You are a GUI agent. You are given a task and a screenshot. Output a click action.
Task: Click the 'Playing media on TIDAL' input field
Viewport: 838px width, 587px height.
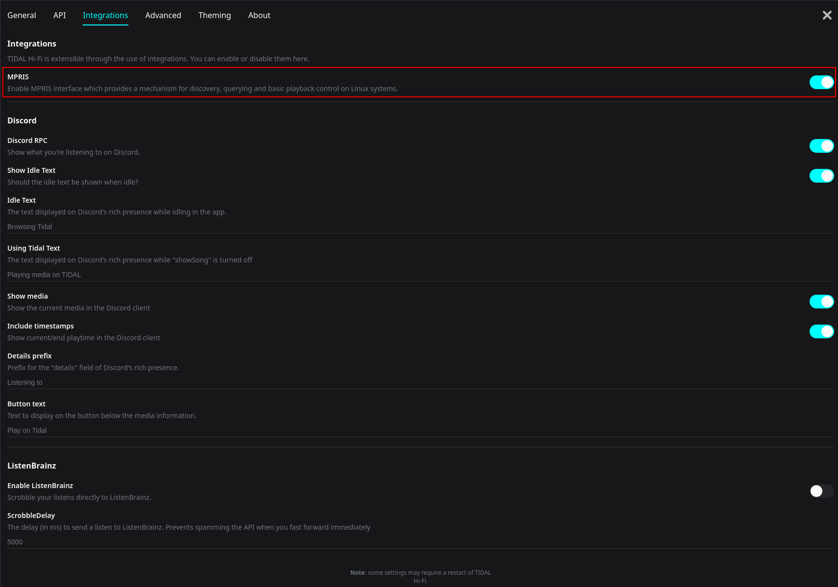420,275
